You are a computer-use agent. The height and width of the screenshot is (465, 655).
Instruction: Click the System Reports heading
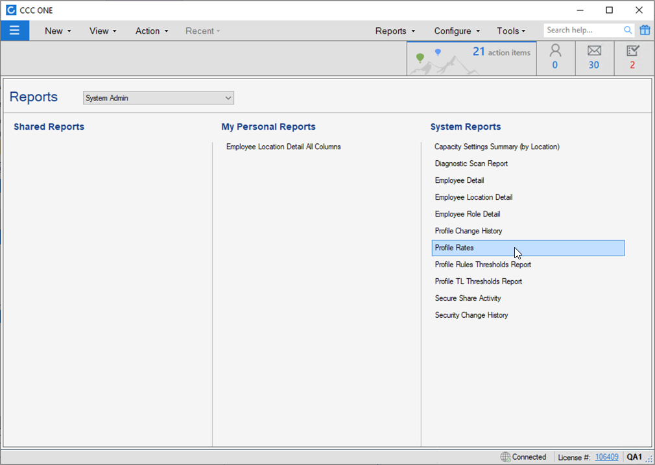(466, 126)
